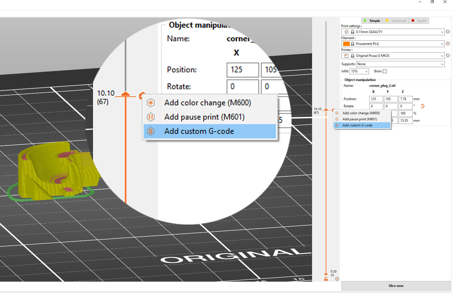452x293 pixels.
Task: Click the Slice now button
Action: tap(396, 286)
